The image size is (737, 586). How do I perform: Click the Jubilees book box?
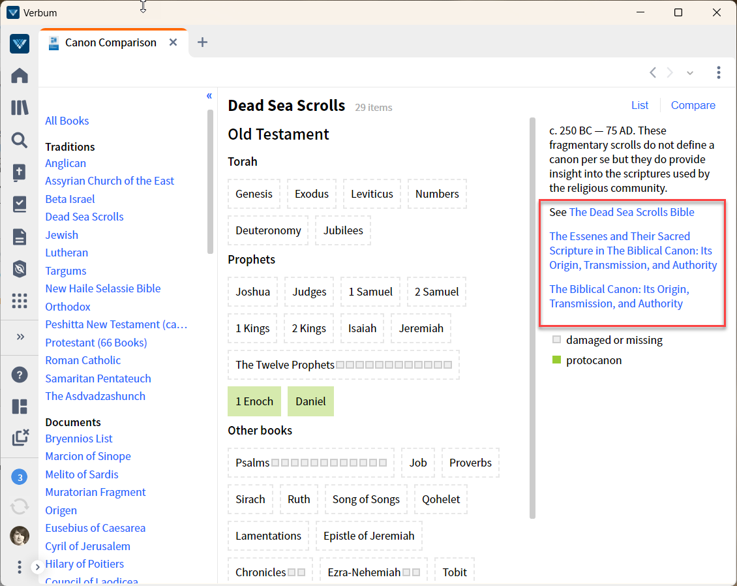(342, 230)
